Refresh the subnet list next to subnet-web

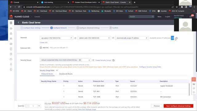(113, 38)
